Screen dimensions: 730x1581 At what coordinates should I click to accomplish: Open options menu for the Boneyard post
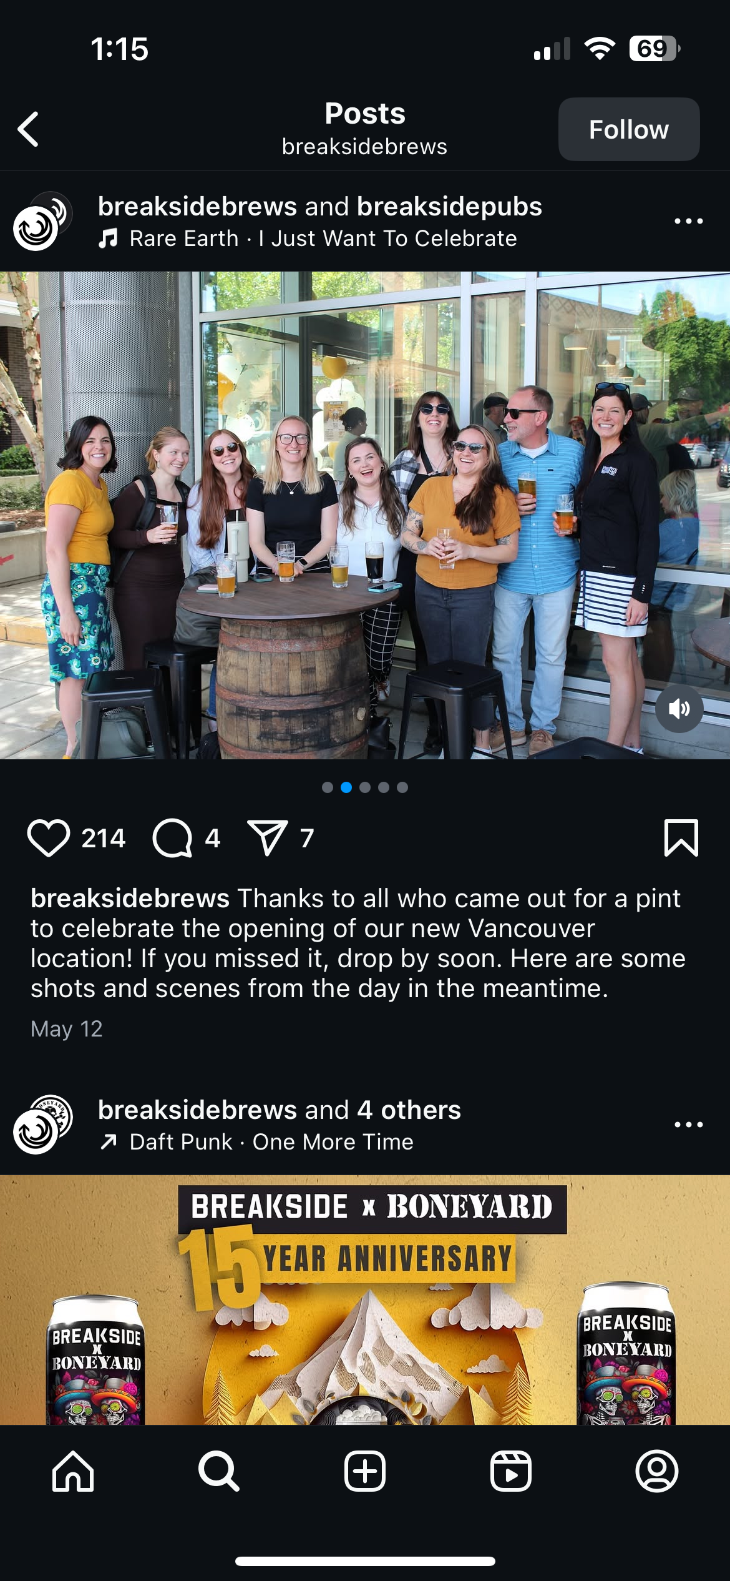[x=689, y=1125]
